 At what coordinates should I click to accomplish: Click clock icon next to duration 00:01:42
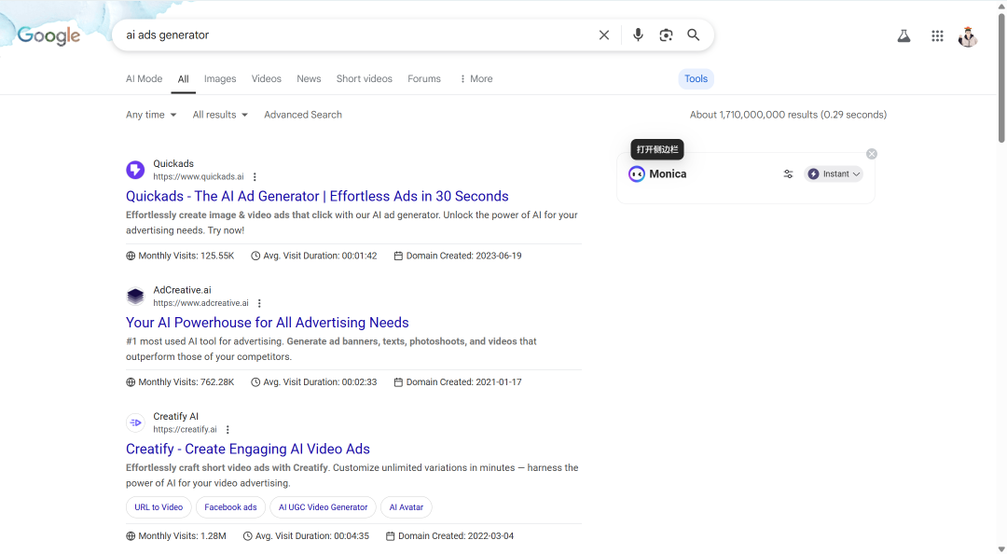pos(255,256)
